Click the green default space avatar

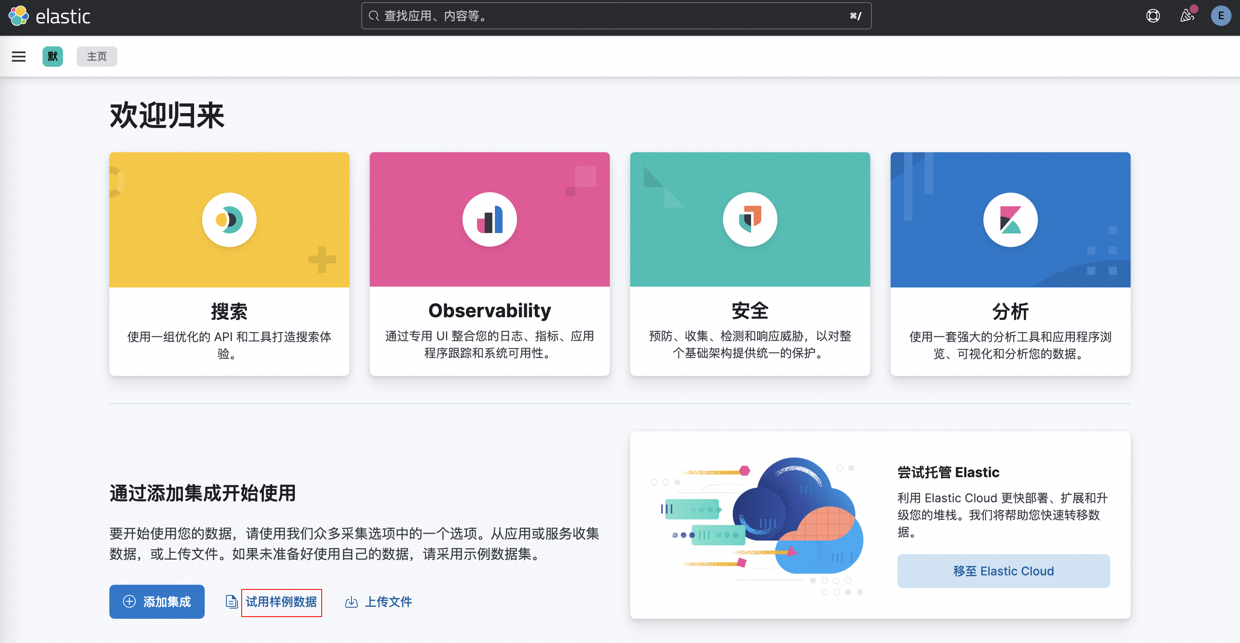52,57
